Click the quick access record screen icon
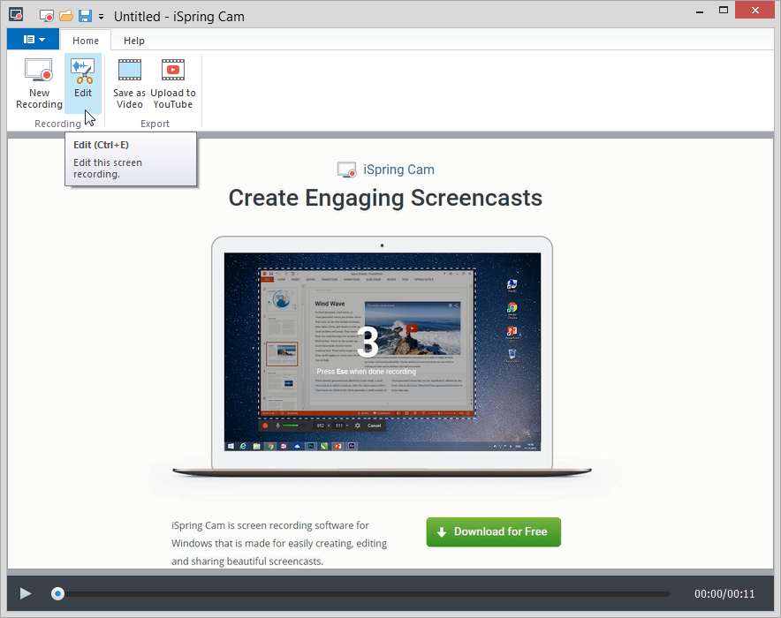The width and height of the screenshot is (781, 618). pyautogui.click(x=46, y=16)
